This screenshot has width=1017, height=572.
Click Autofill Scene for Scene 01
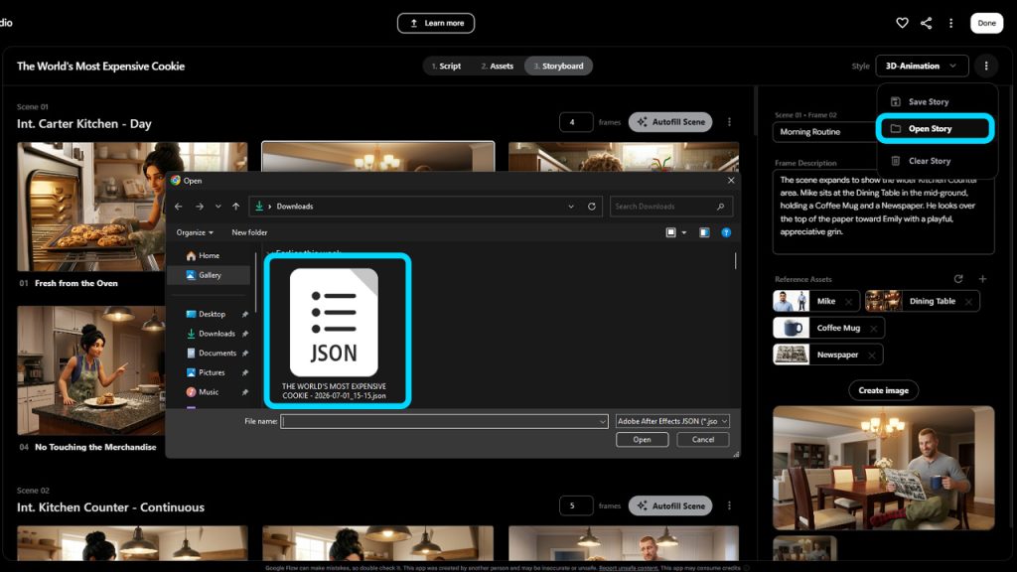point(670,122)
